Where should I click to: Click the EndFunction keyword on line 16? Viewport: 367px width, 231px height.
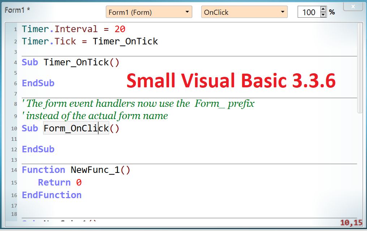tap(52, 195)
